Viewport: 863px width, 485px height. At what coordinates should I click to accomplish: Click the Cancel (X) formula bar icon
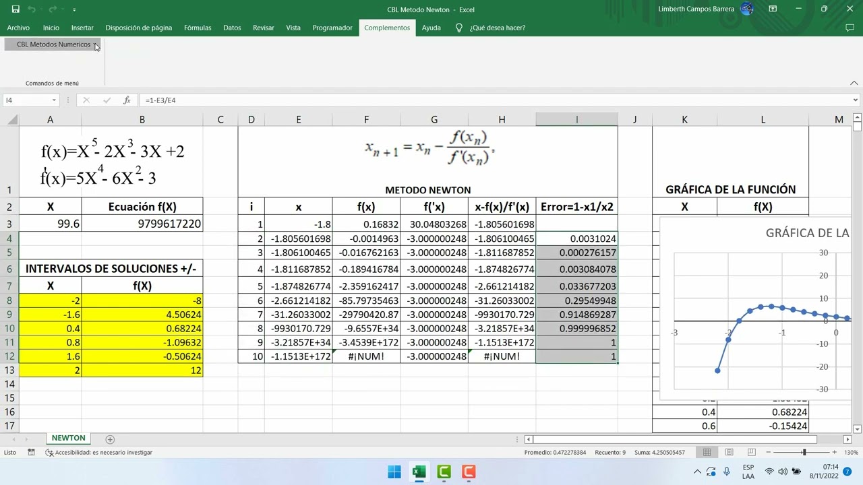click(86, 100)
